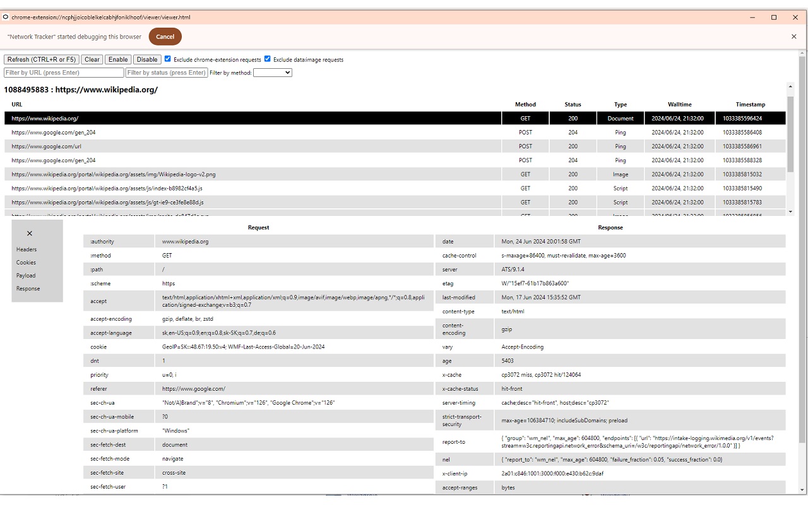This screenshot has height=505, width=808.
Task: Click the Walltime column header
Action: [x=680, y=104]
